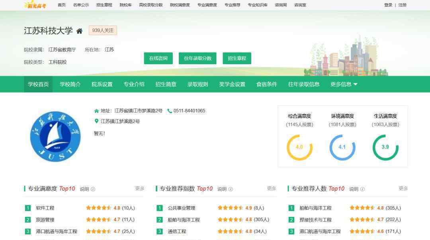Click the 往年录取分数 button
The height and width of the screenshot is (240, 430).
coord(197,58)
